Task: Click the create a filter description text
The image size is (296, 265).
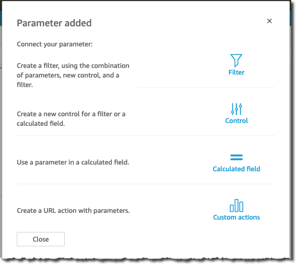Action: click(73, 75)
